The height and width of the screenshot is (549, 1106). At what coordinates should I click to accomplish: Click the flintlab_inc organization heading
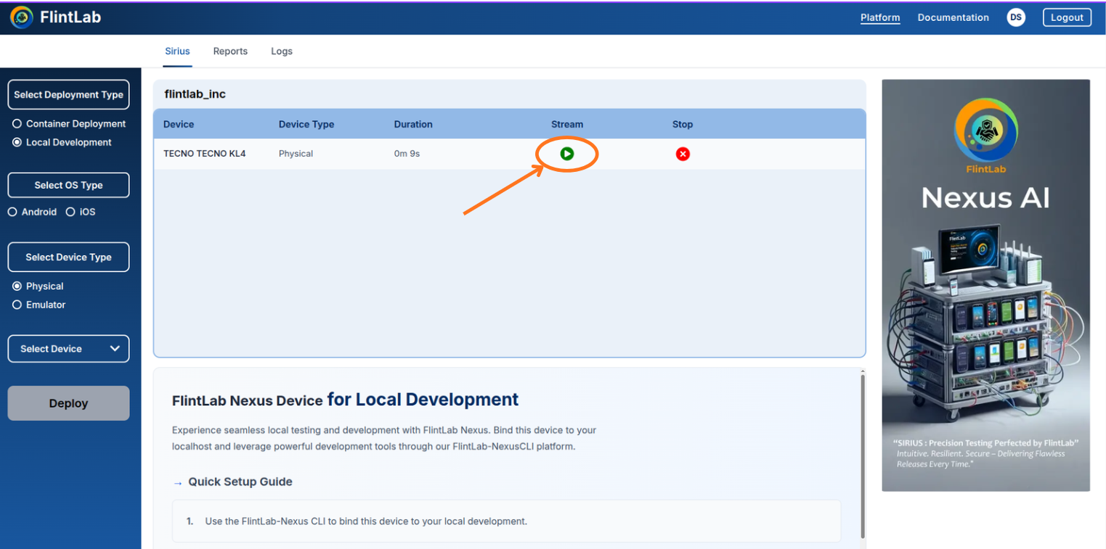(195, 94)
